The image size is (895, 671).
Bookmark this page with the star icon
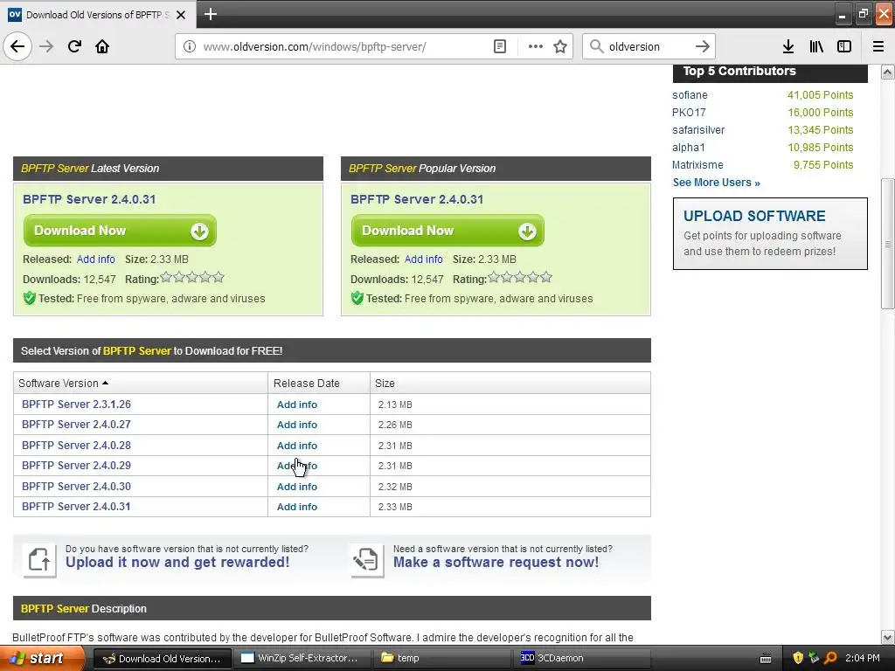pos(560,46)
